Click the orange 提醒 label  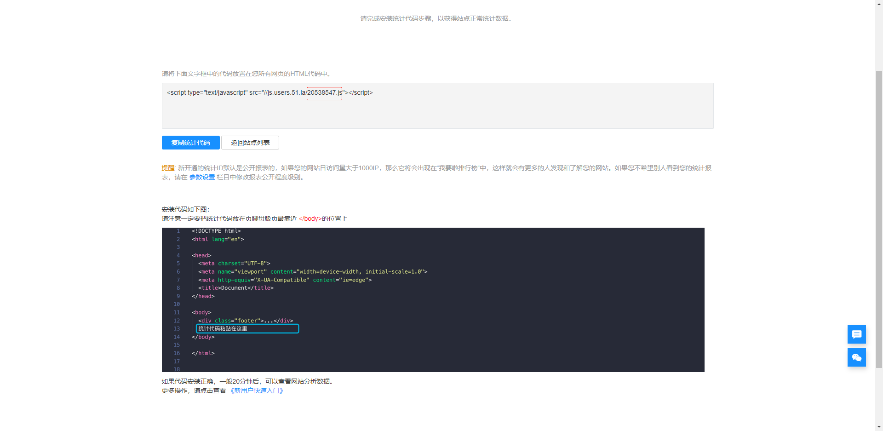click(168, 168)
